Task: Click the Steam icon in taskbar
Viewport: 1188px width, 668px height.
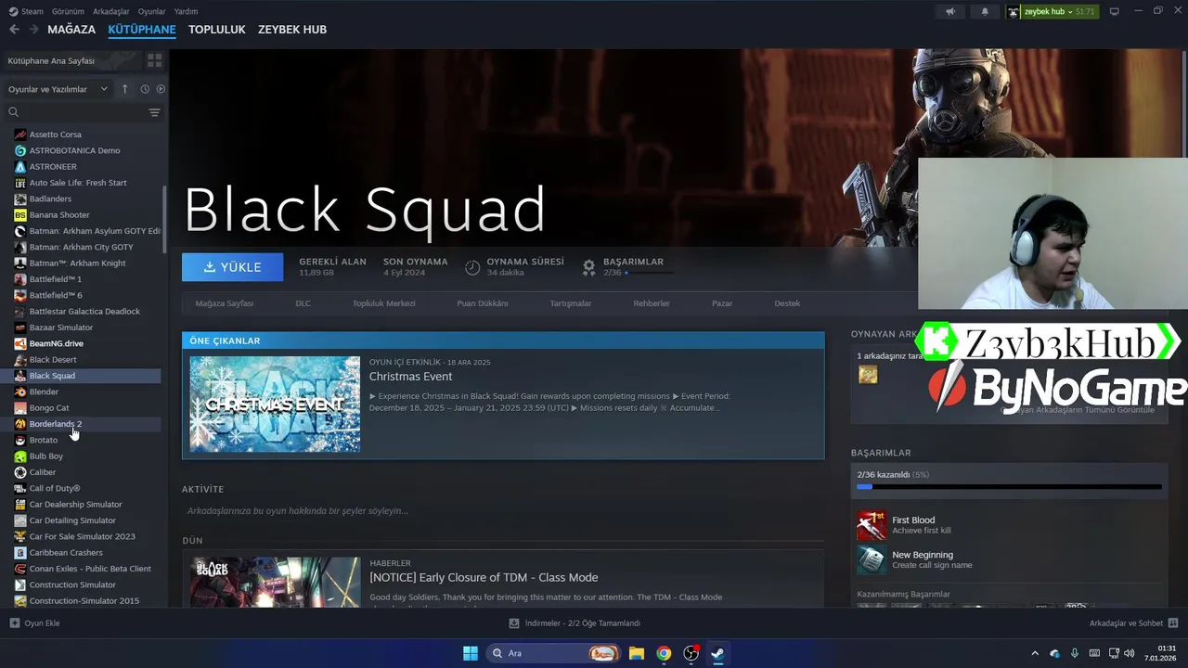Action: pyautogui.click(x=717, y=653)
